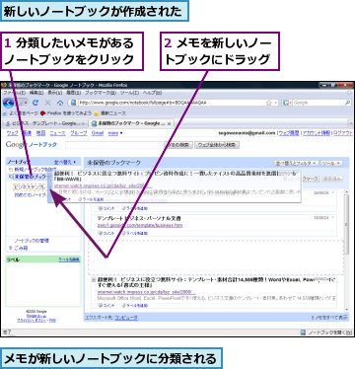Click the ウェブ全体から検索 button
355x369 pixels.
tap(217, 145)
